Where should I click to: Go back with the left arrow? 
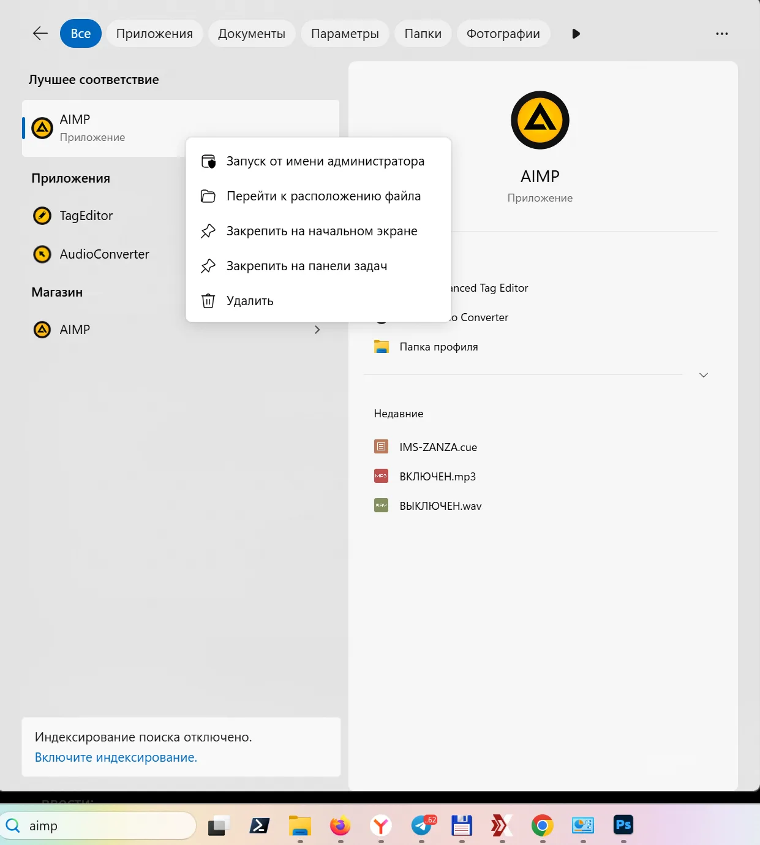40,34
